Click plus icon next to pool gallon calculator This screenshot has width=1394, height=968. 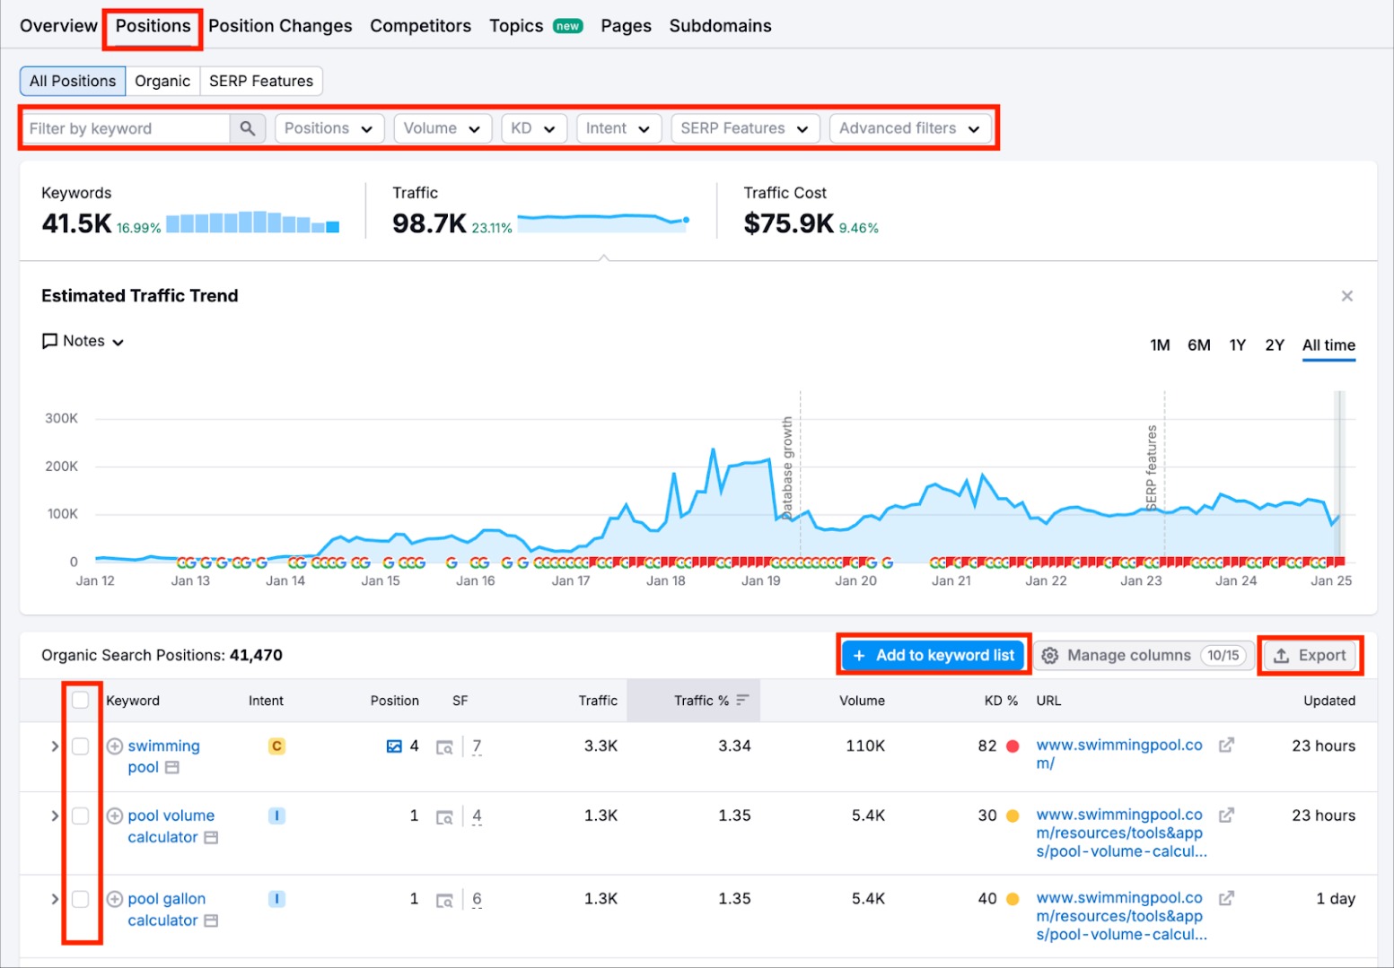coord(115,899)
